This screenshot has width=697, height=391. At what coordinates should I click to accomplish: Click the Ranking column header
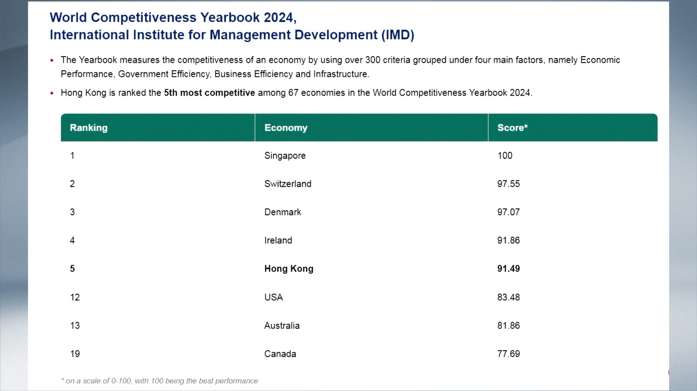[x=89, y=128]
